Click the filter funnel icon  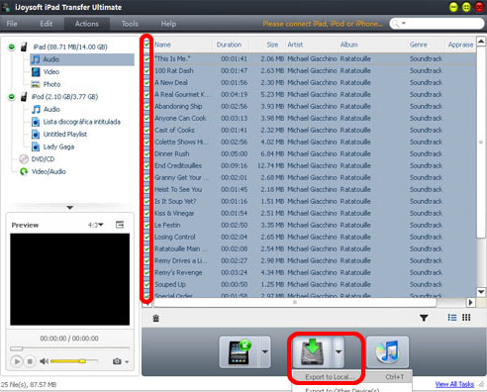pos(424,318)
